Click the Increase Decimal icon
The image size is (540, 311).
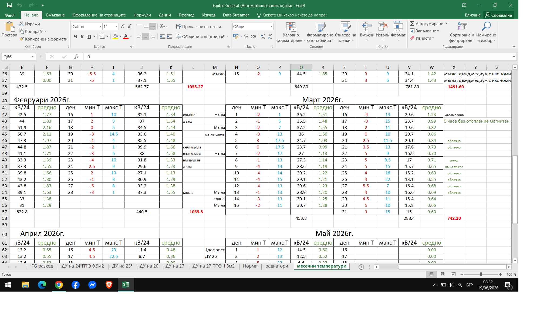[x=263, y=36]
